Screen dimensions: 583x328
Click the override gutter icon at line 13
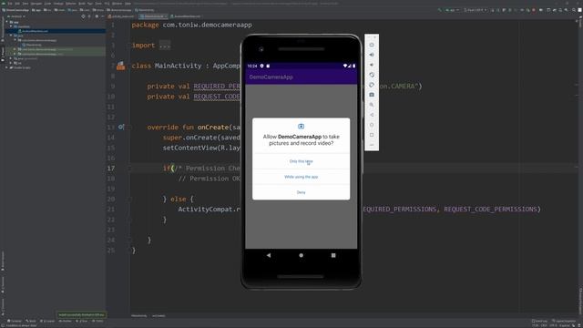[121, 128]
